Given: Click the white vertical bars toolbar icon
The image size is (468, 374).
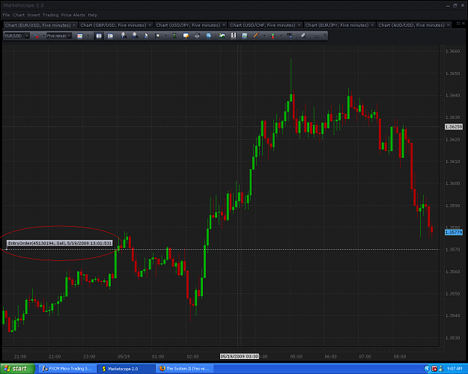Looking at the screenshot, I should click(234, 36).
